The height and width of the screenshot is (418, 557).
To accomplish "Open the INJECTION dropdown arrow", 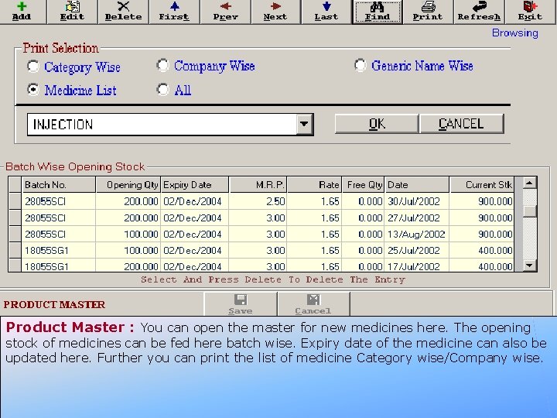I will click(x=304, y=124).
